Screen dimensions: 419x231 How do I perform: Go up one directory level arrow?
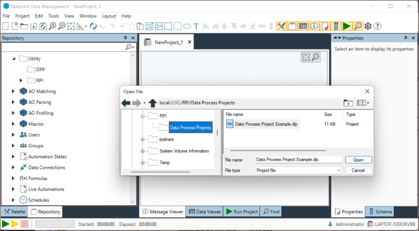point(153,103)
